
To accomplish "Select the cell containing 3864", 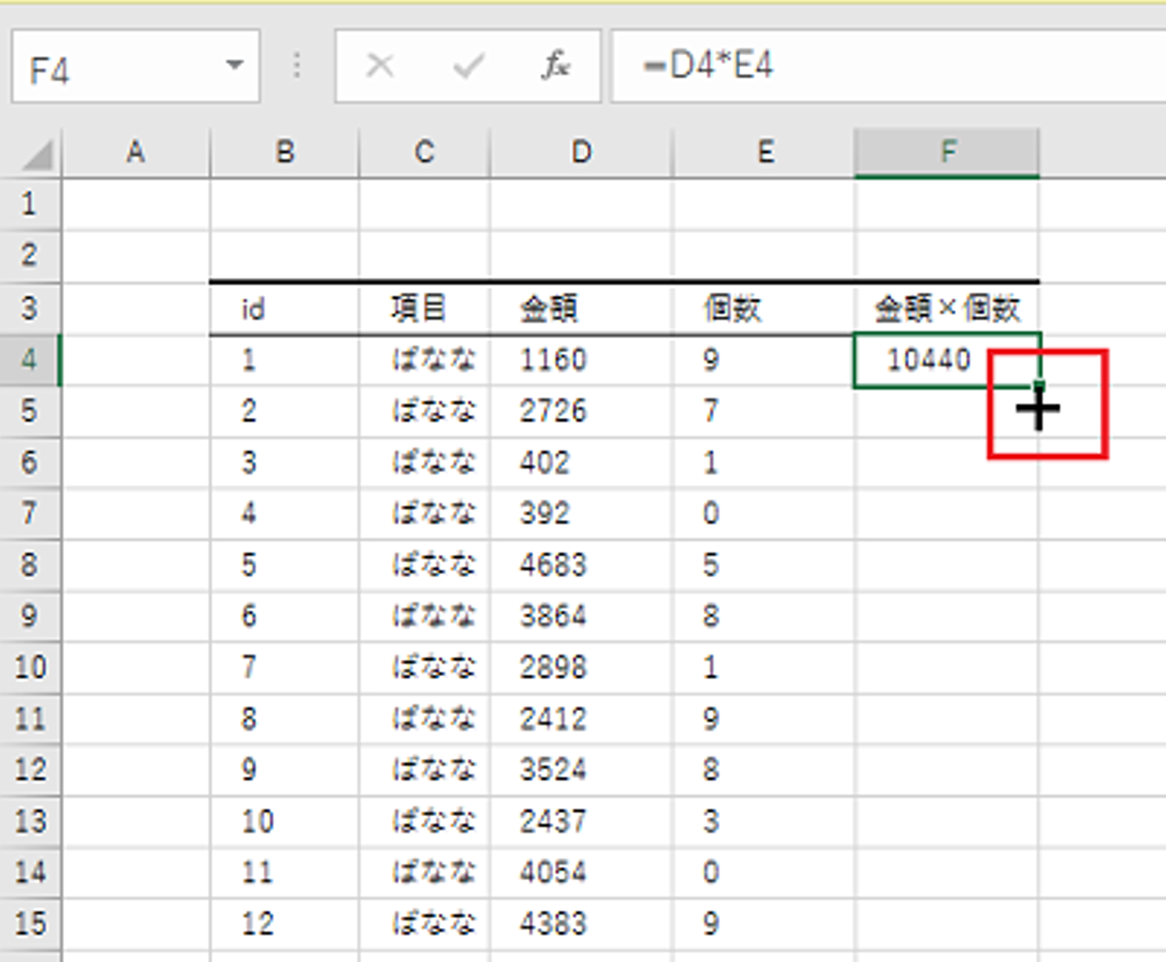I will [x=581, y=616].
